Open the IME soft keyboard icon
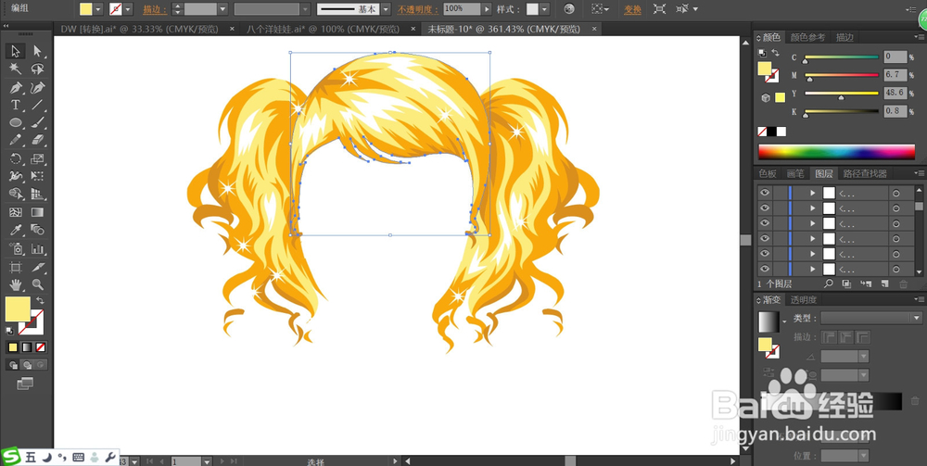Image resolution: width=927 pixels, height=466 pixels. click(x=78, y=457)
